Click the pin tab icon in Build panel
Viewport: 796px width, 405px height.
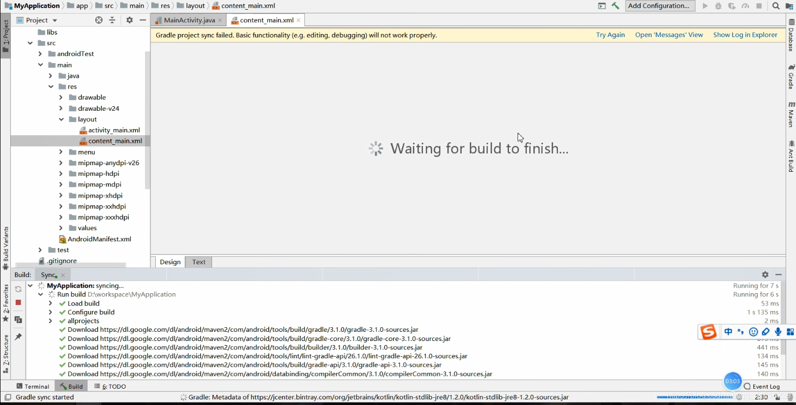pos(18,336)
